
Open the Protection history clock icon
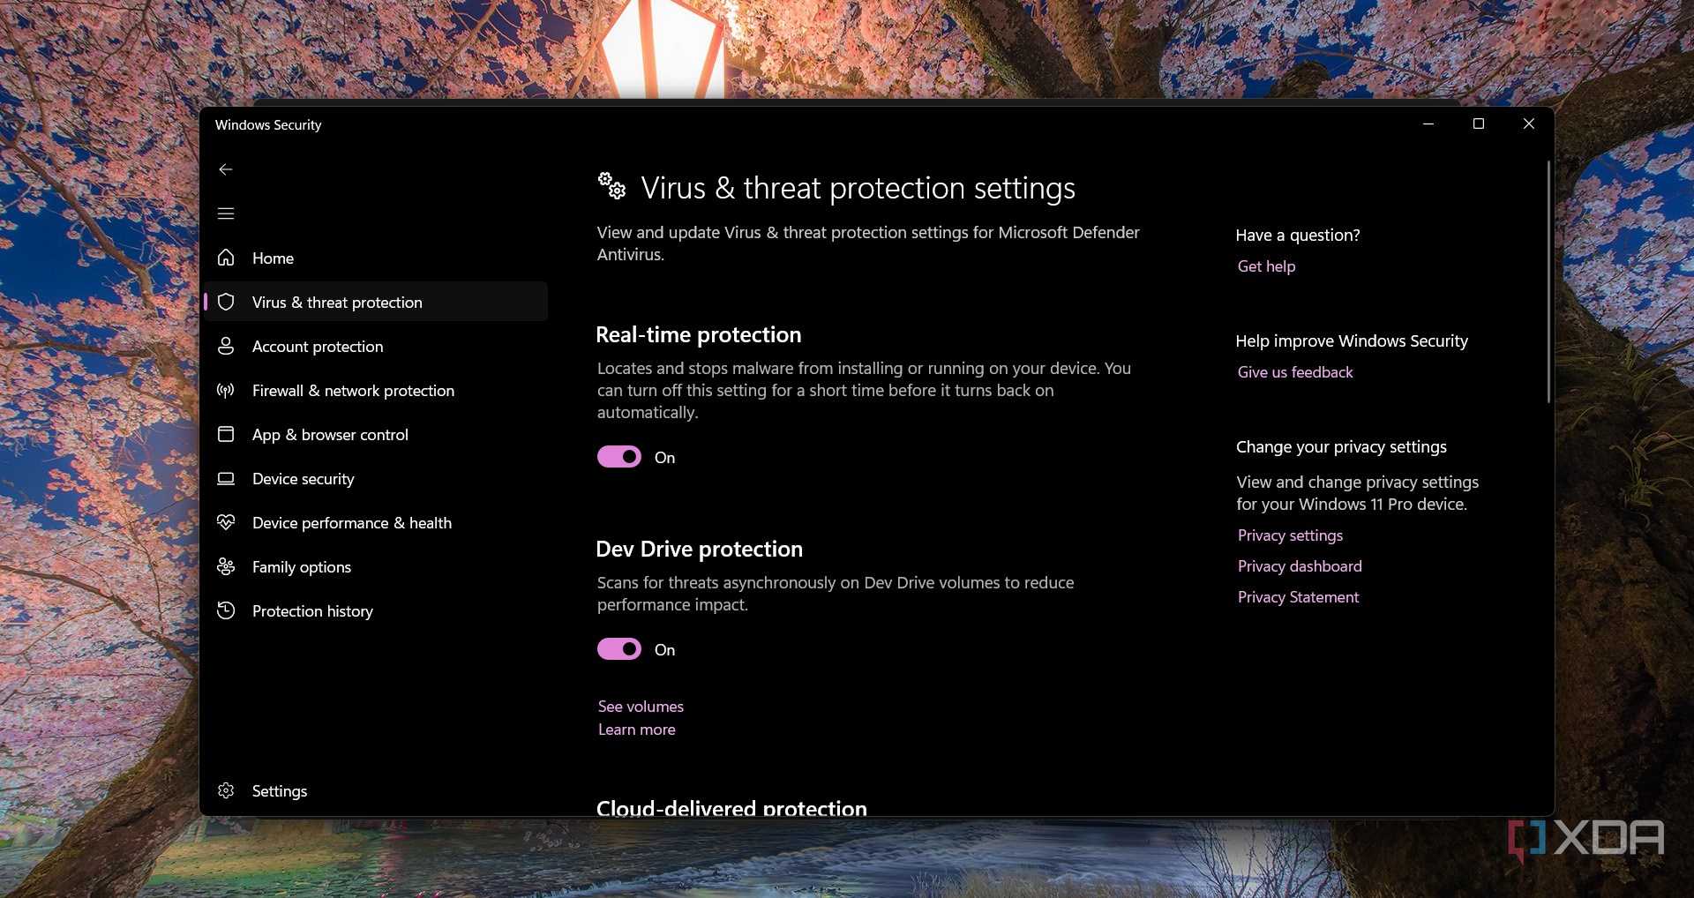pyautogui.click(x=226, y=610)
